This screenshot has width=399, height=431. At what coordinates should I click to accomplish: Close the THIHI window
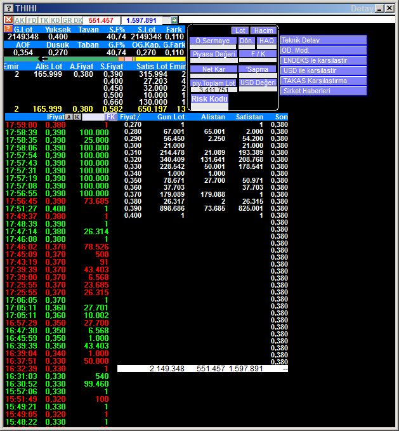[x=389, y=8]
